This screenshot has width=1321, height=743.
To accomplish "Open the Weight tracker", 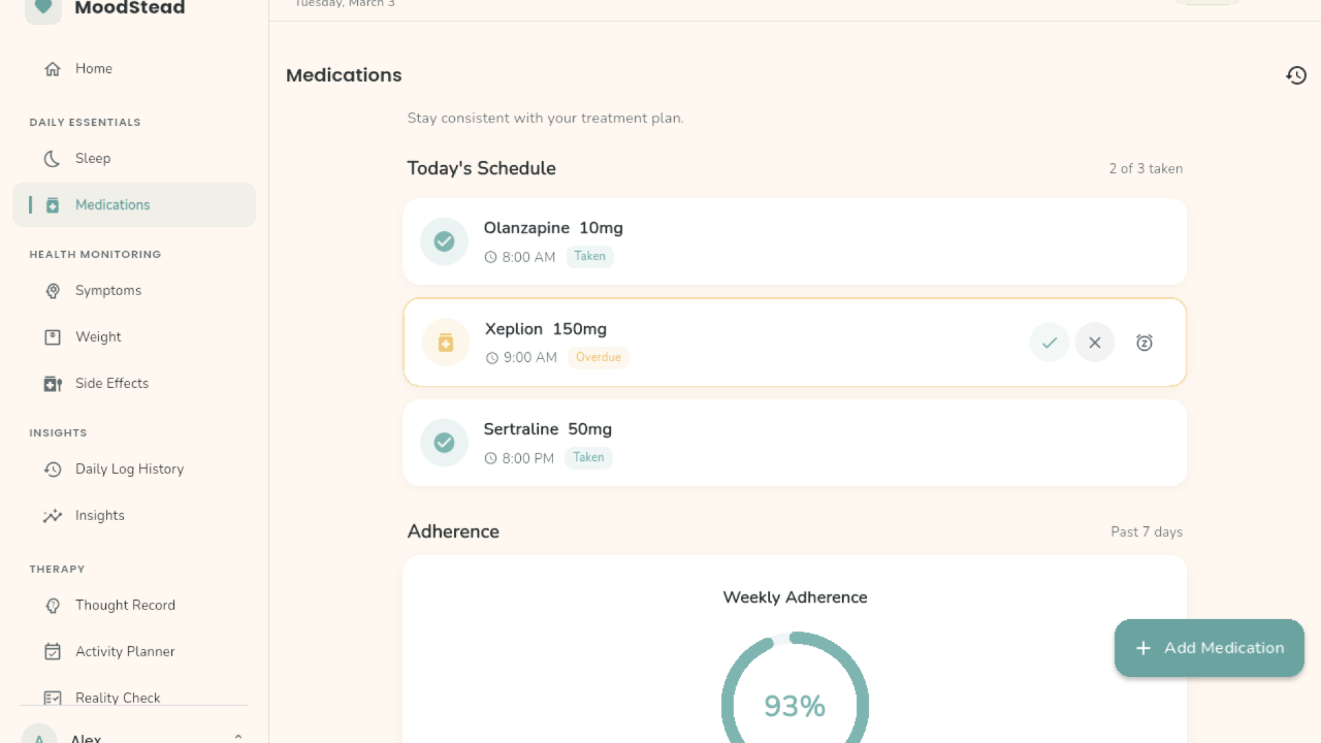I will point(98,337).
